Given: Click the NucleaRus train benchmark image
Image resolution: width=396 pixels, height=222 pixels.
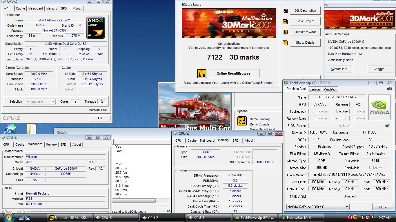Looking at the screenshot, I should coord(195,105).
